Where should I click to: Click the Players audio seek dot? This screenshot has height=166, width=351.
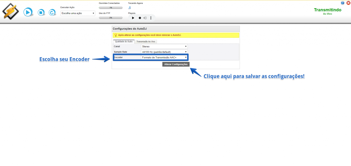(140, 18)
